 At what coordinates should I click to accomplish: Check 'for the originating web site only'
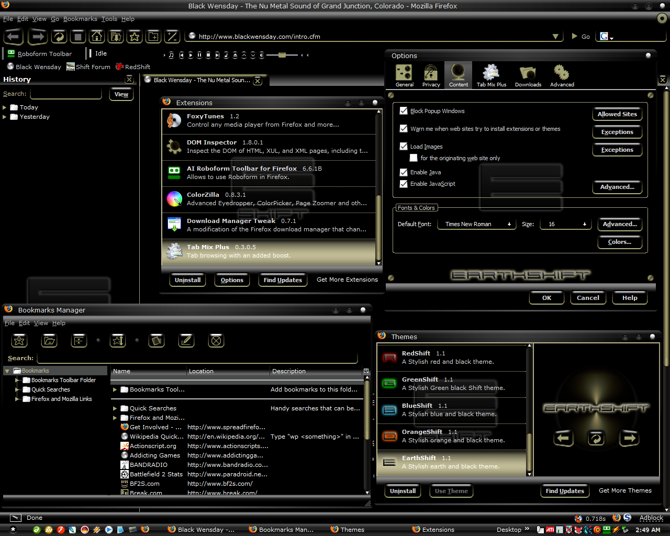[x=414, y=158]
